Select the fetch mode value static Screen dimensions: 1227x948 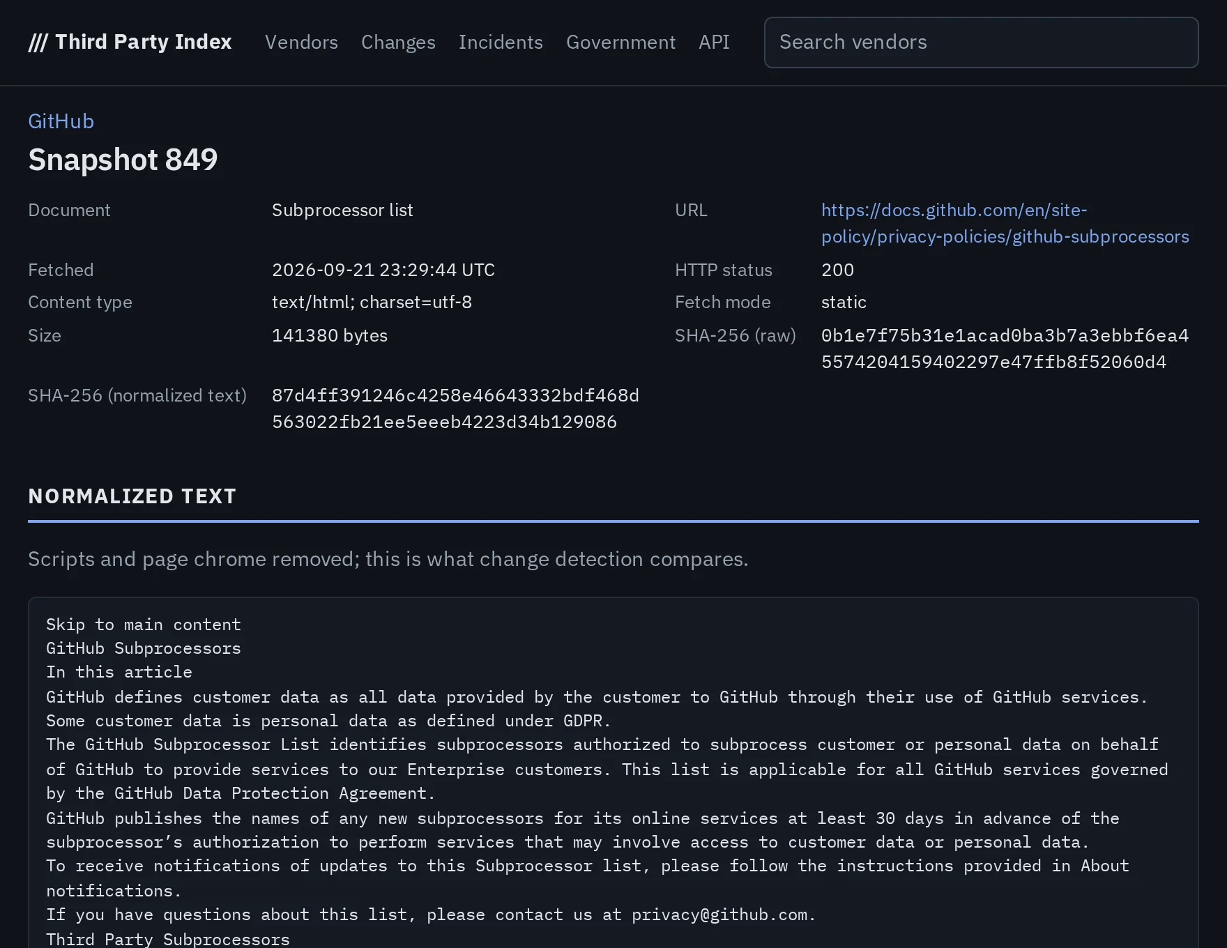pos(844,302)
